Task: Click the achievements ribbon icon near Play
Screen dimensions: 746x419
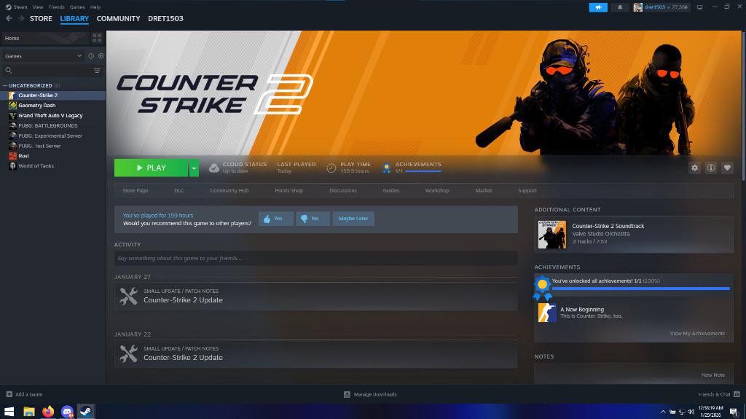Action: [x=387, y=168]
